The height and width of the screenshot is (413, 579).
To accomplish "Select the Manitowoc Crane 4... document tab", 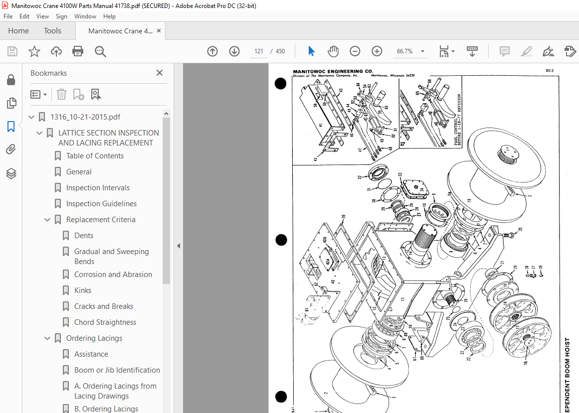I will pos(120,31).
